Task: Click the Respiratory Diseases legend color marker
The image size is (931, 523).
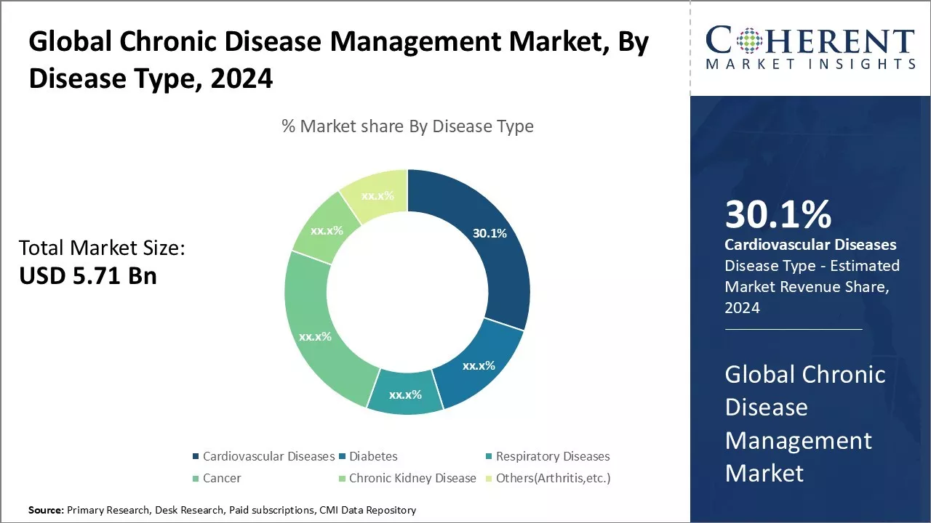Action: click(488, 457)
